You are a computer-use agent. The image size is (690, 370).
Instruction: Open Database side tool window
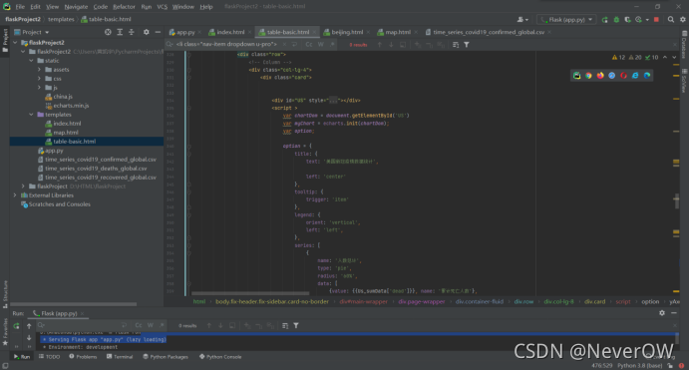(x=684, y=45)
